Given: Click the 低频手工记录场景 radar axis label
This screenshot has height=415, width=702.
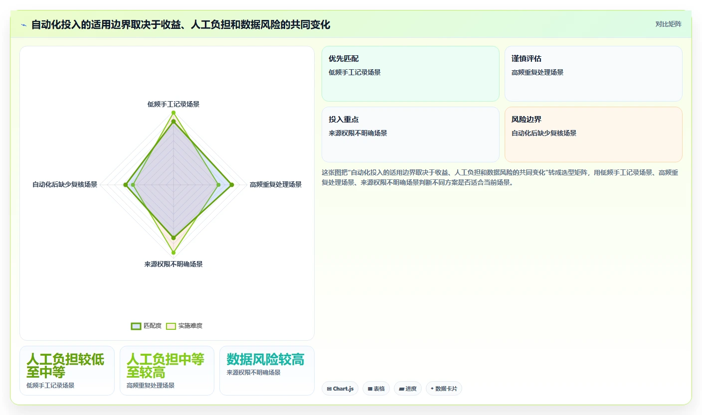Looking at the screenshot, I should (x=174, y=104).
